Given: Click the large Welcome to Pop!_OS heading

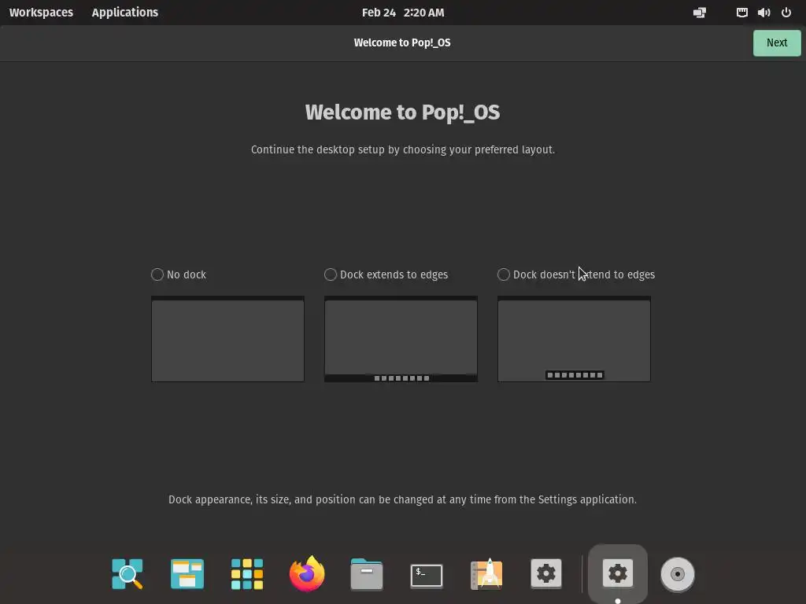Looking at the screenshot, I should click(x=402, y=112).
